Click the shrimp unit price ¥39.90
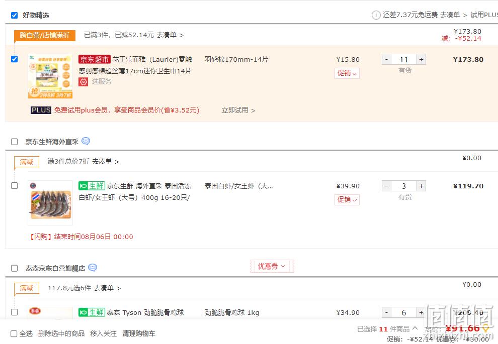The image size is (498, 344). click(x=348, y=186)
